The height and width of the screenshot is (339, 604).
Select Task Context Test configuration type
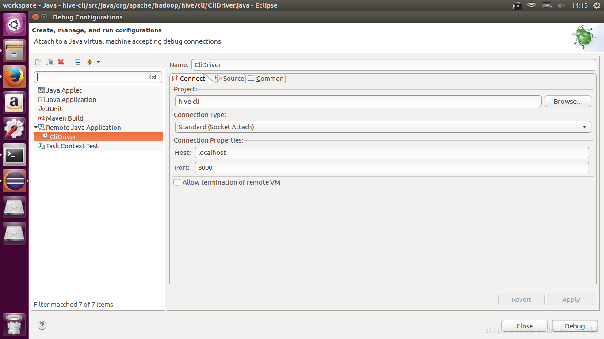click(x=68, y=146)
